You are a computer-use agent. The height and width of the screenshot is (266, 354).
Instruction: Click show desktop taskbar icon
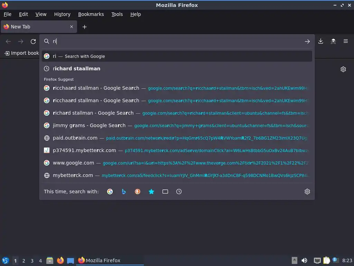[71, 260]
